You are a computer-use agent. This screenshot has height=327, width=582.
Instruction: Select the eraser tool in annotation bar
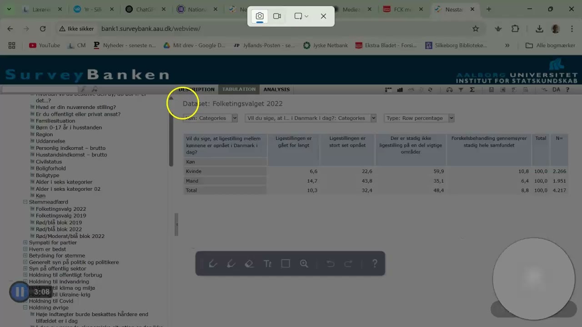click(249, 263)
